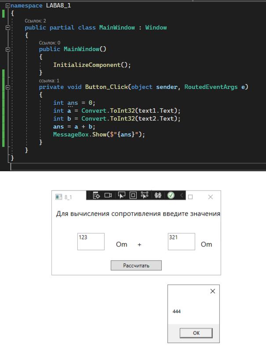Click the green checkmark status icon
The width and height of the screenshot is (266, 346).
click(x=171, y=195)
